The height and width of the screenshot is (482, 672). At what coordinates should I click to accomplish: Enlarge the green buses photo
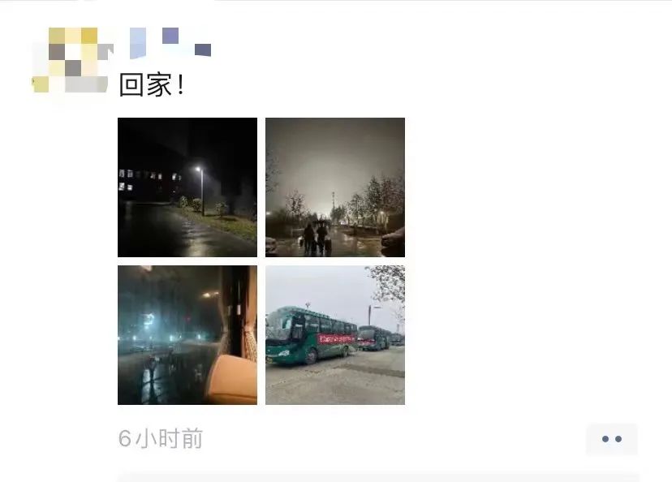pos(335,335)
